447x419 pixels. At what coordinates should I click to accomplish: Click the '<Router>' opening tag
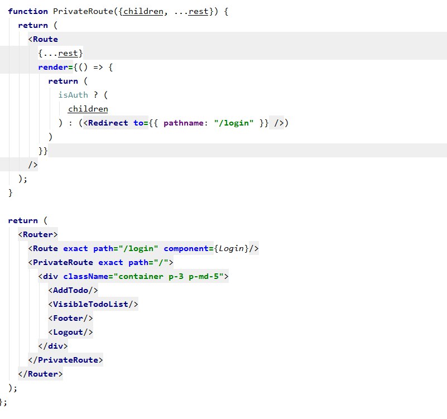coord(38,234)
